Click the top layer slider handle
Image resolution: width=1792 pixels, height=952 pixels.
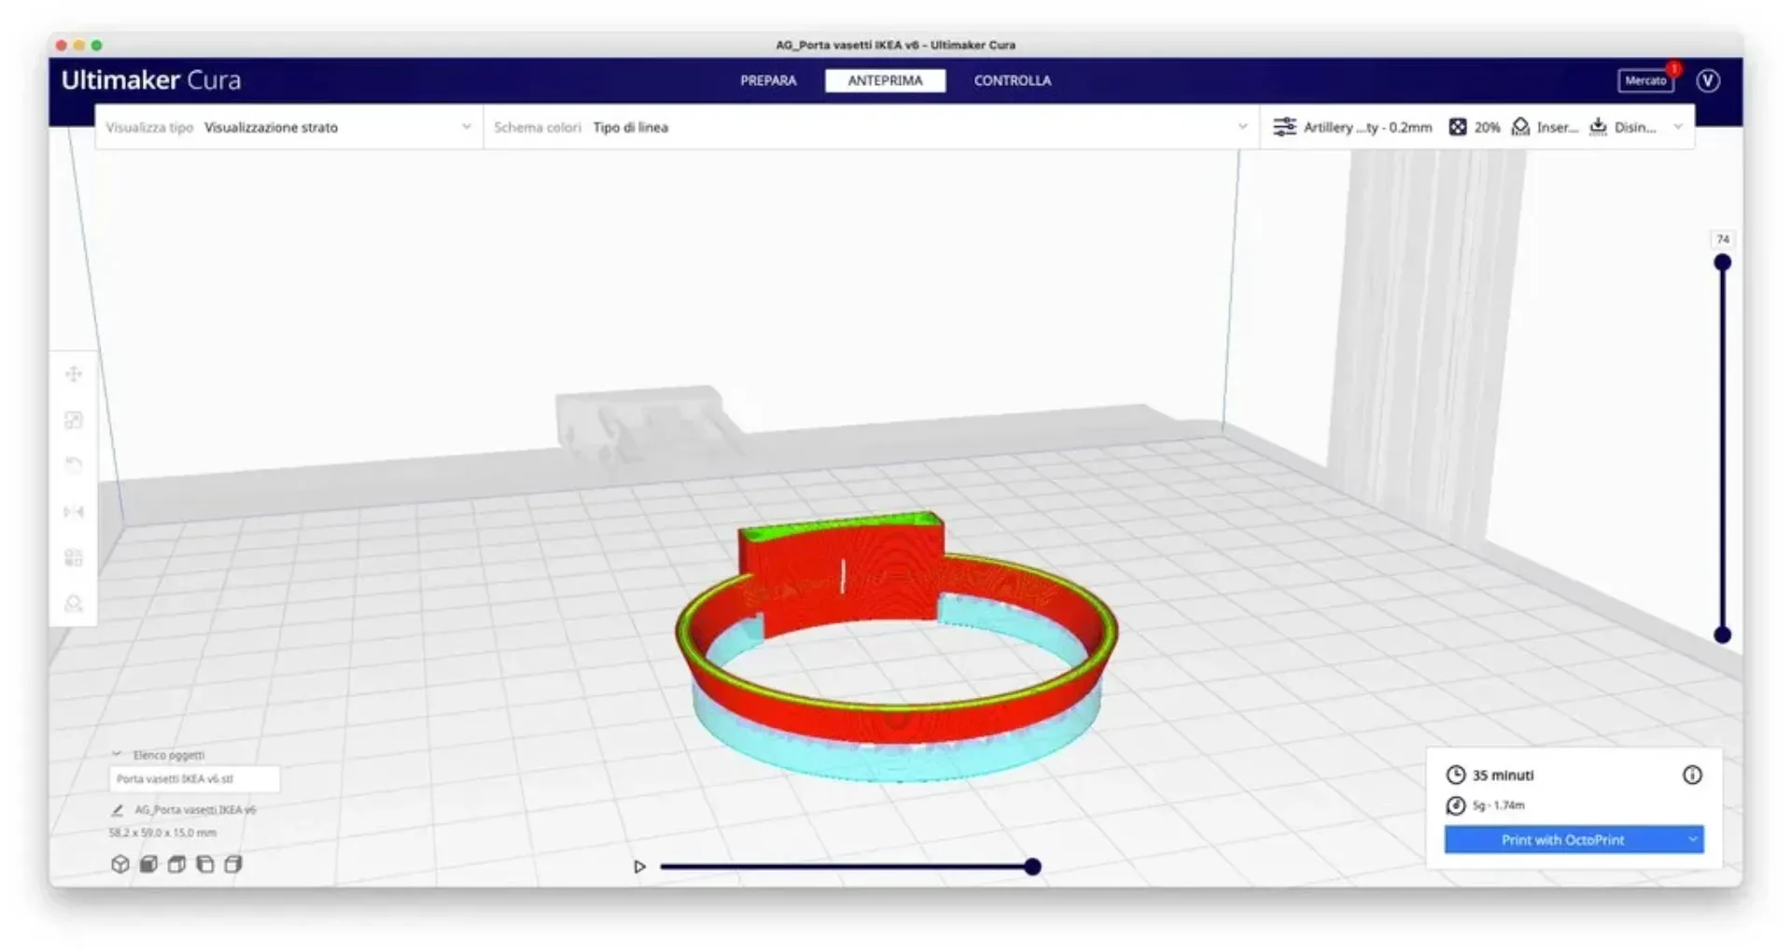(x=1723, y=262)
